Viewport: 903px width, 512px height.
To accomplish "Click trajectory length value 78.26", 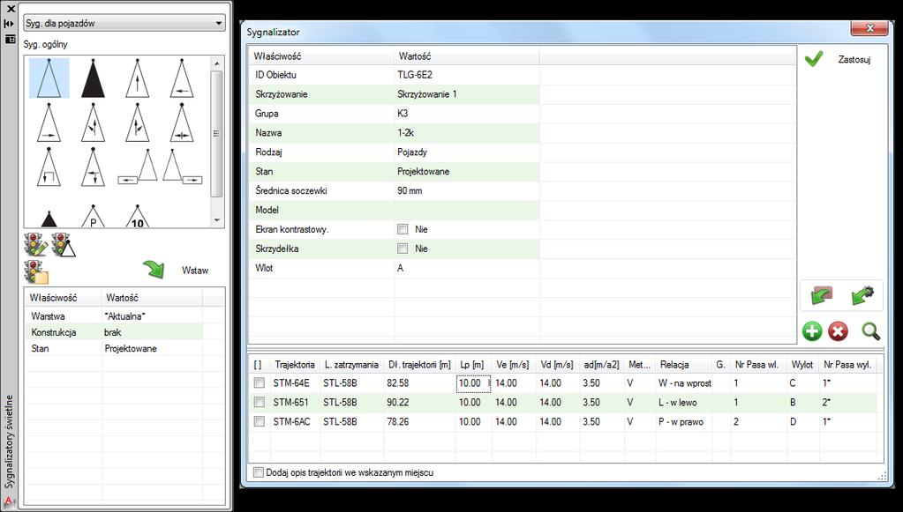I will click(x=398, y=422).
